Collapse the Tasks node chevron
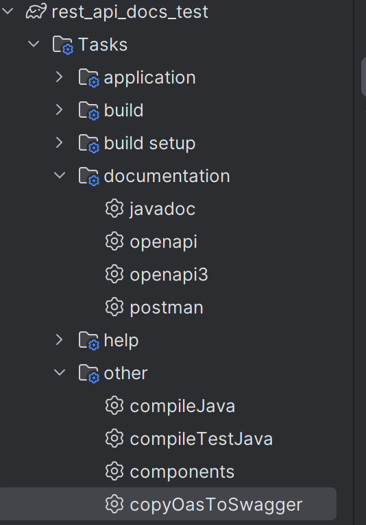The image size is (366, 525). pos(34,44)
